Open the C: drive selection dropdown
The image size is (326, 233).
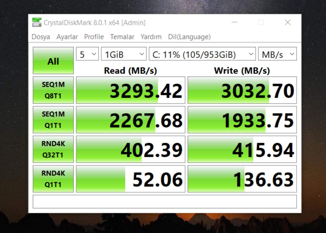[x=202, y=54]
